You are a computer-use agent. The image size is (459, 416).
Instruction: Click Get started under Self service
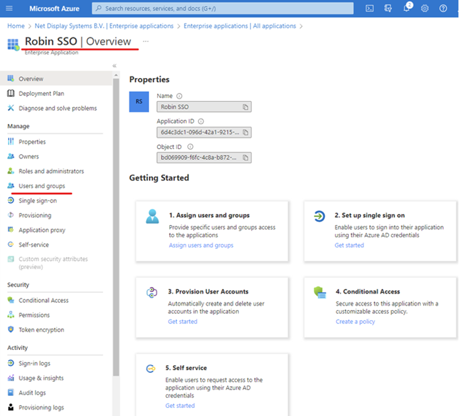click(x=180, y=406)
